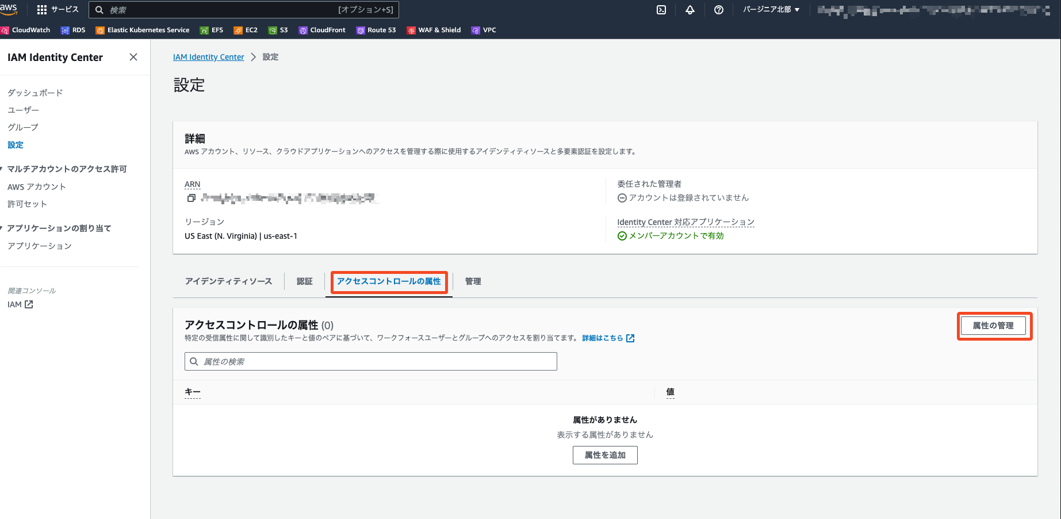Screen dimensions: 1061x519
Task: Open CloudWatch shortcut in favorites bar
Action: [26, 30]
